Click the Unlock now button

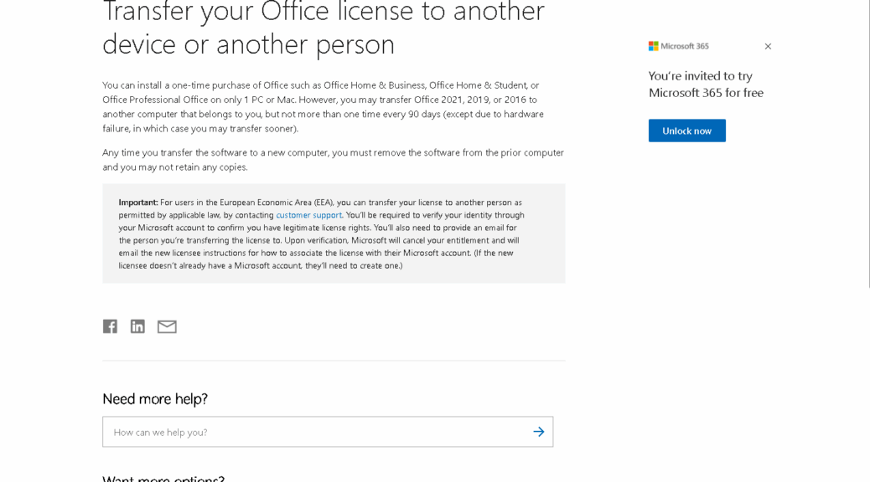pos(687,131)
